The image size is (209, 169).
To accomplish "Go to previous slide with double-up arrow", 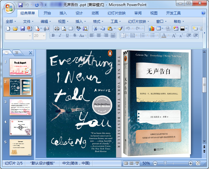I will pos(204,147).
